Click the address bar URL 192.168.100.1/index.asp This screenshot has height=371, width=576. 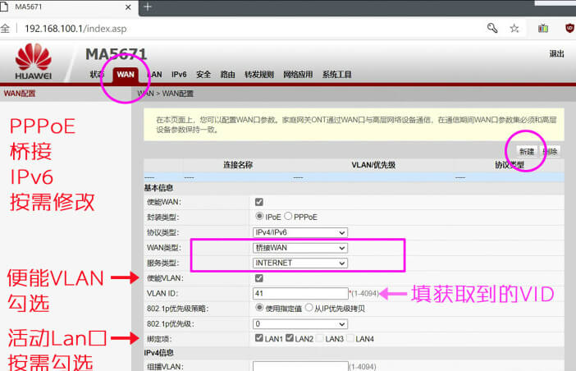coord(75,29)
